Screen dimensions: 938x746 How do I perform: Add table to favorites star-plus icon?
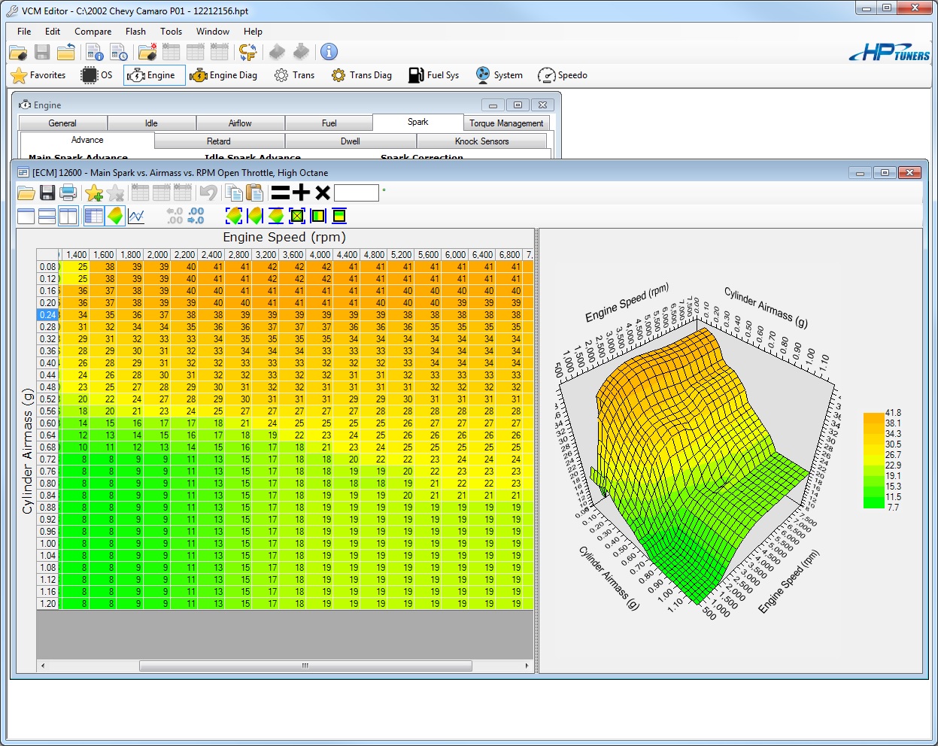(94, 193)
